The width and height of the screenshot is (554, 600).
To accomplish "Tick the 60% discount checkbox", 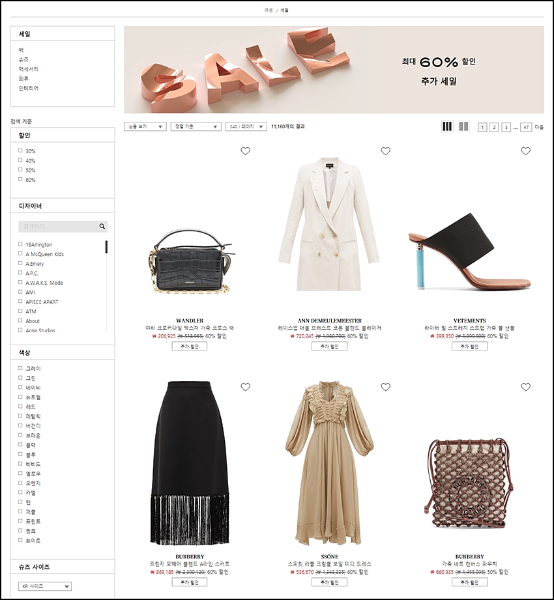I will click(x=20, y=179).
